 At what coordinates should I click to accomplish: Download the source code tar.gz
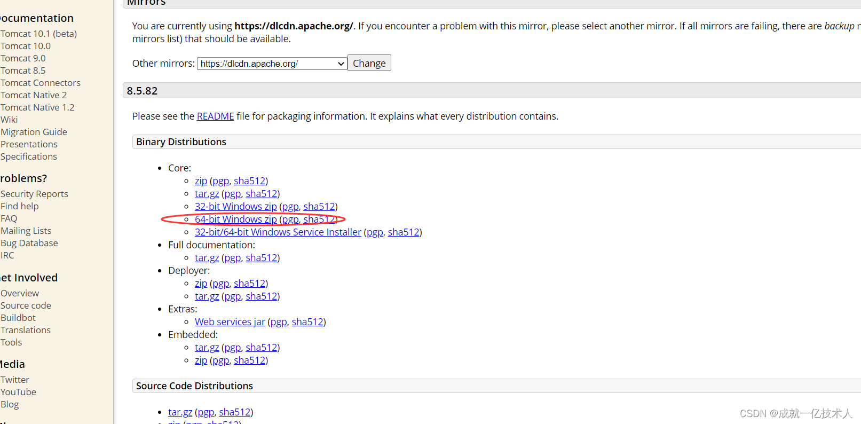click(180, 412)
